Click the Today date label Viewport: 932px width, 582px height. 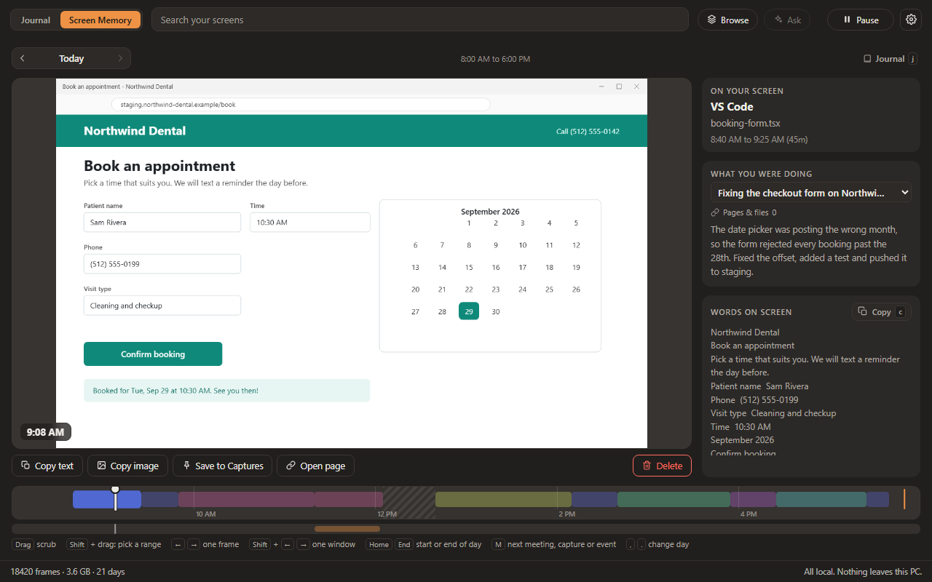pos(71,58)
